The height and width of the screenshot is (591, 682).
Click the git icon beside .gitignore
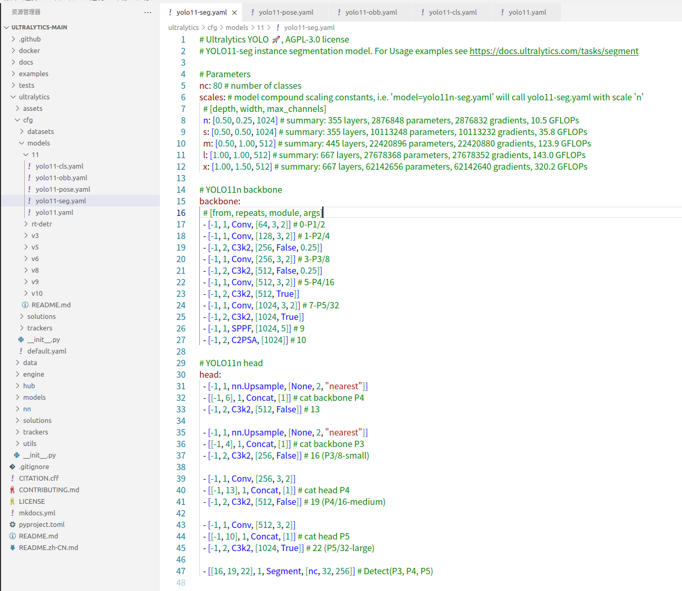click(x=13, y=466)
